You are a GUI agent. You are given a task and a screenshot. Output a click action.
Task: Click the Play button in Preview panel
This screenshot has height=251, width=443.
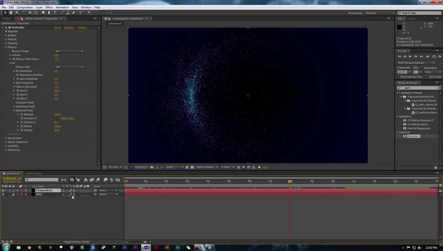pos(410,56)
